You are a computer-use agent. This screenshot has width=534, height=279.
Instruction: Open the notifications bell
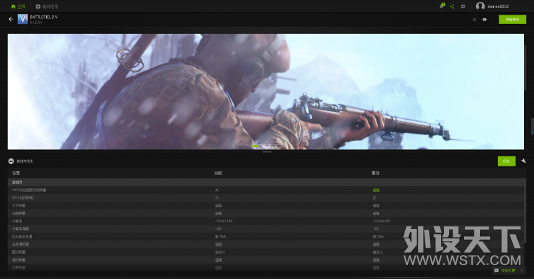[x=442, y=6]
